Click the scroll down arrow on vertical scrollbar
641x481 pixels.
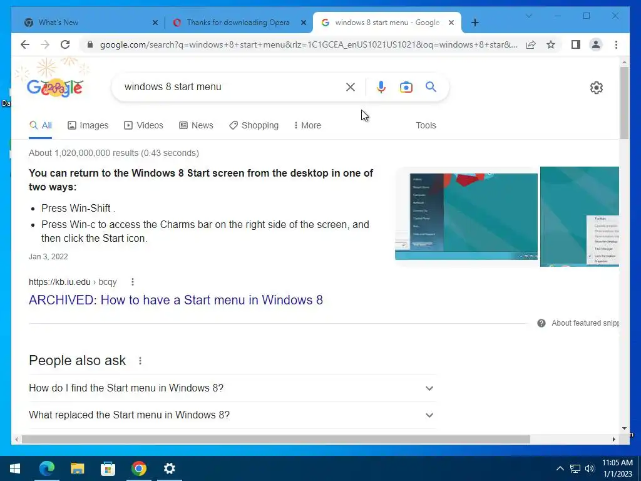[624, 428]
